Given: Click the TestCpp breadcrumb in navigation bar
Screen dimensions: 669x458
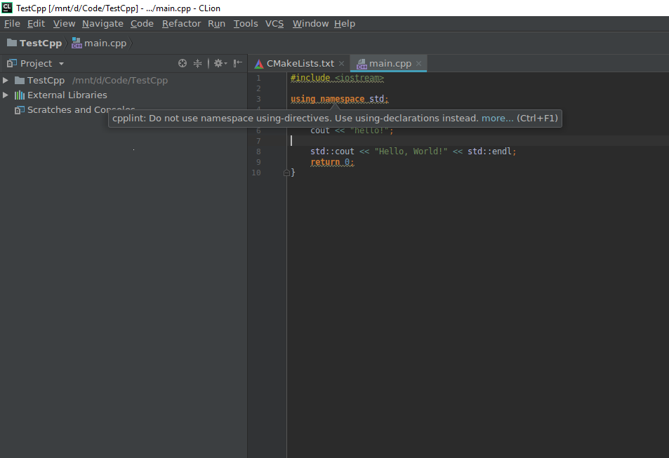Looking at the screenshot, I should point(34,43).
